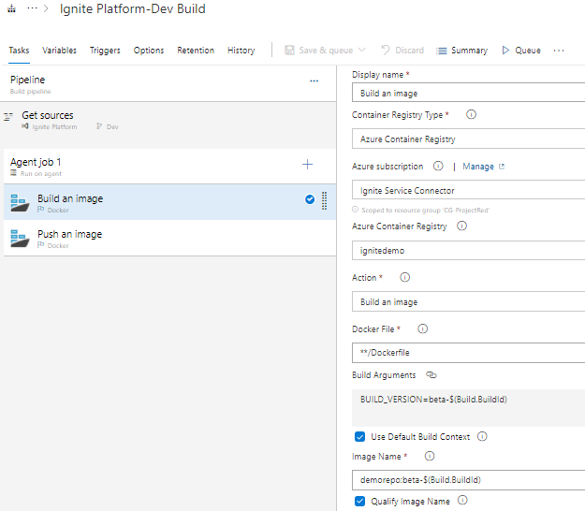The height and width of the screenshot is (511, 585).
Task: Click the Get sources repository icon
Action: click(x=25, y=126)
